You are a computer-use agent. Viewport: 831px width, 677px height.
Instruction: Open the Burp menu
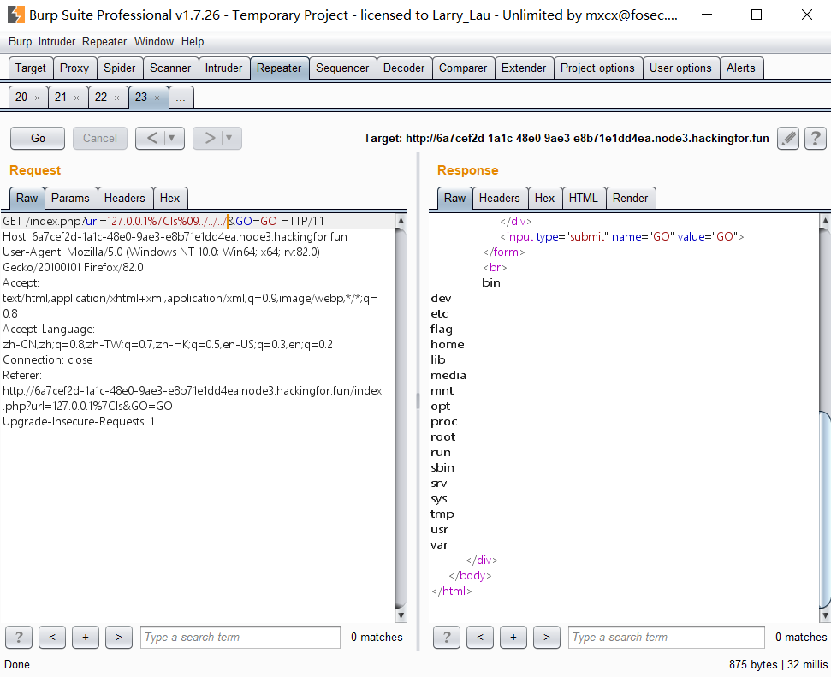point(21,41)
